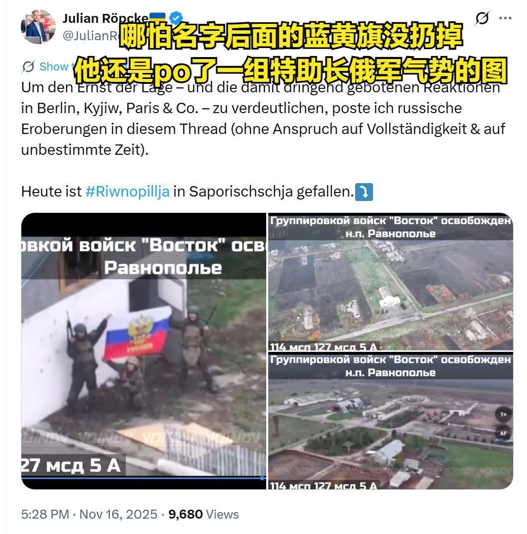Viewport: 527px width, 534px height.
Task: Open the bottom-right aerial farm image
Action: [x=390, y=420]
